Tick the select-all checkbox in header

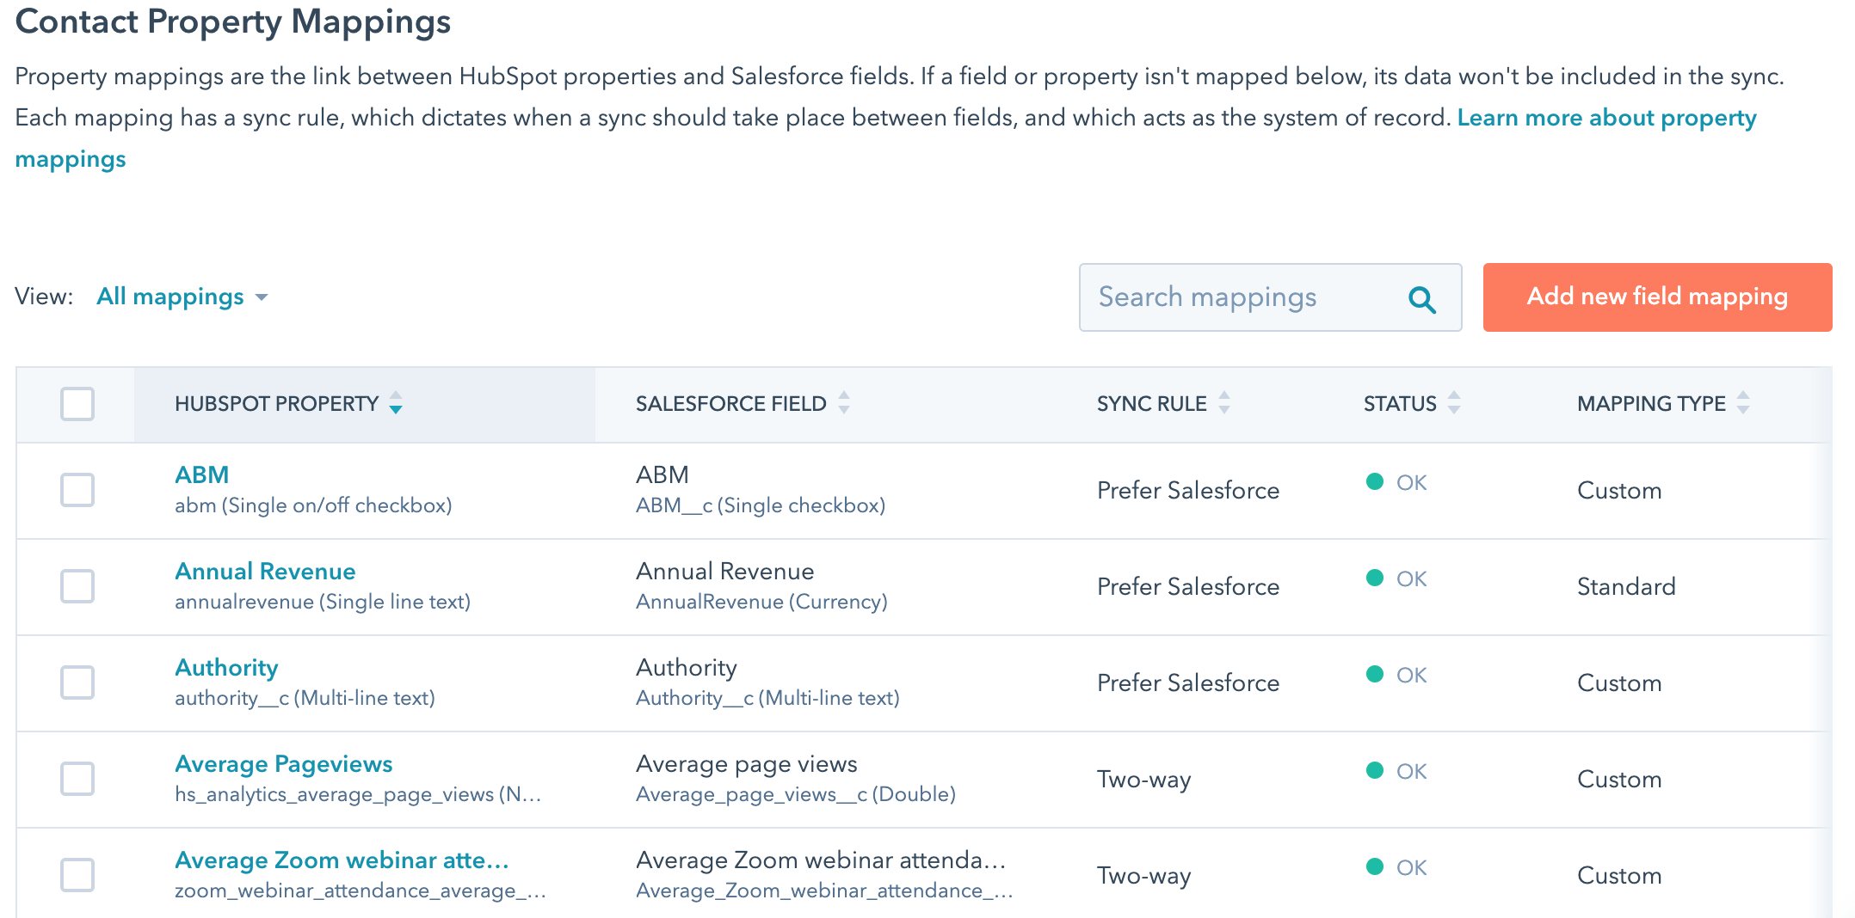pyautogui.click(x=77, y=404)
